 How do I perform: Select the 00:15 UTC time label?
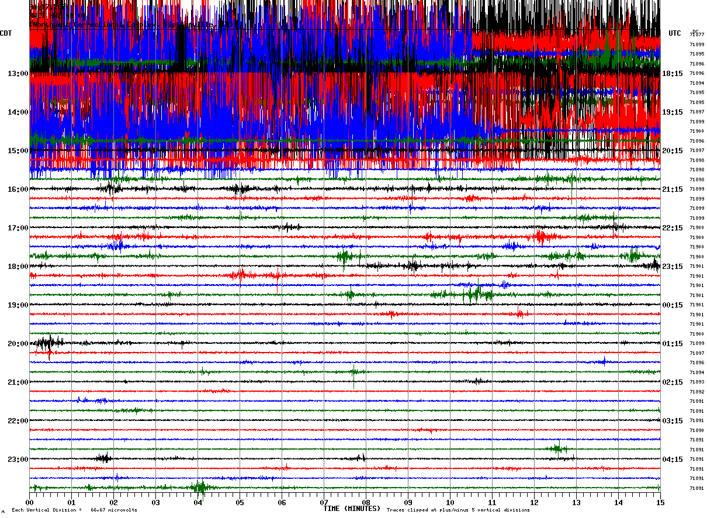click(672, 305)
